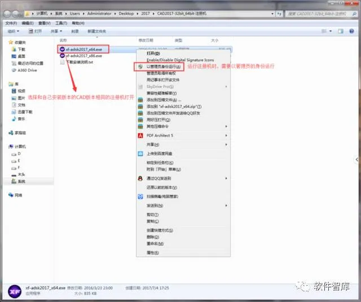This screenshot has height=302, width=361.
Task: Click archive icon for 添加到 xf-adsk2017_x64.zip
Action: 140,106
